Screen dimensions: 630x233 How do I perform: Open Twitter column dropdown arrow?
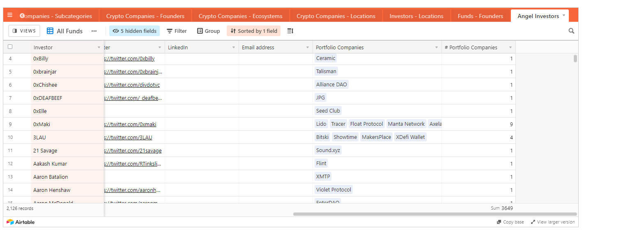pos(160,48)
